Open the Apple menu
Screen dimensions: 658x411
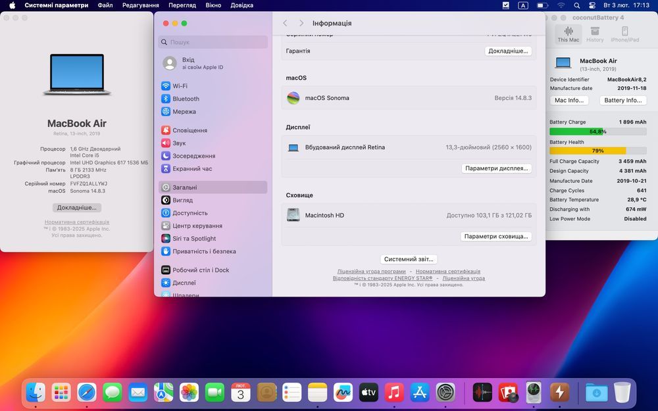12,5
